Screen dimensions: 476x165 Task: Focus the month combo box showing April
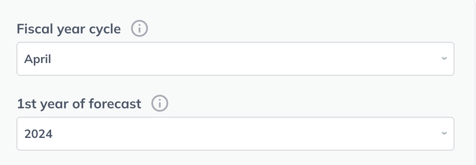point(235,59)
